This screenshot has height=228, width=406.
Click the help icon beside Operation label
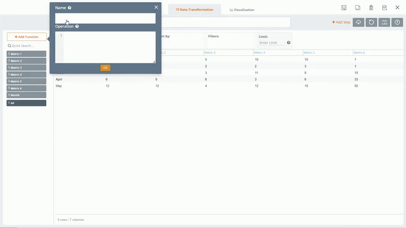point(77,26)
